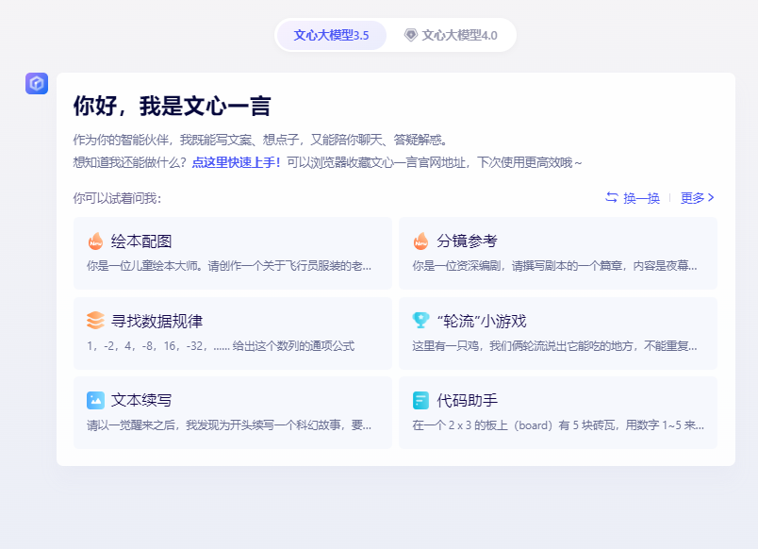Click the stacked layers icon on the 寻找数据规律 card
This screenshot has height=549, width=758.
(96, 320)
